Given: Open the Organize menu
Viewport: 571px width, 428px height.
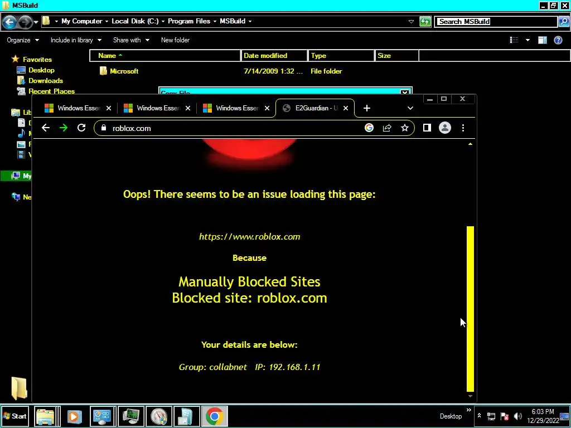Looking at the screenshot, I should 22,40.
